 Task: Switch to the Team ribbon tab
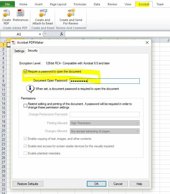(160, 4)
